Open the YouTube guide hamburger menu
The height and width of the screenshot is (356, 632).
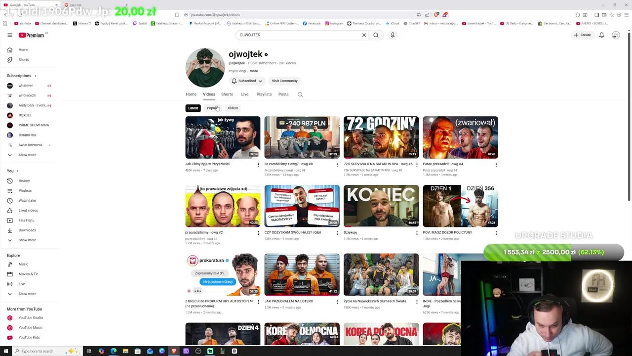click(x=9, y=35)
